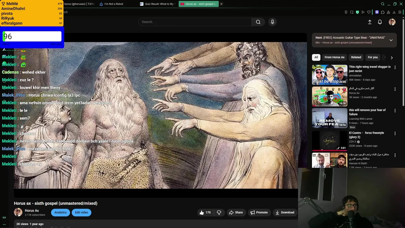Screen dimensions: 405x228
Task: Select the For you filter chip
Action: [x=373, y=57]
